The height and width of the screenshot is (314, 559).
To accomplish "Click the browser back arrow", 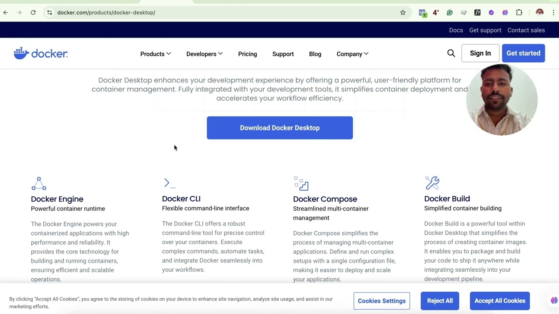I will (6, 13).
